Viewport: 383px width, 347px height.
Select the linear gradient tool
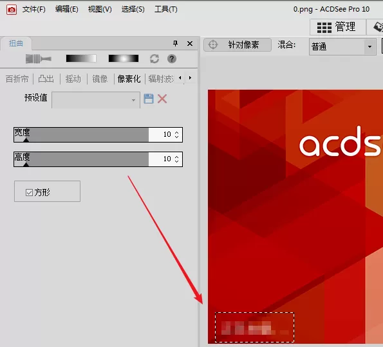click(x=81, y=59)
